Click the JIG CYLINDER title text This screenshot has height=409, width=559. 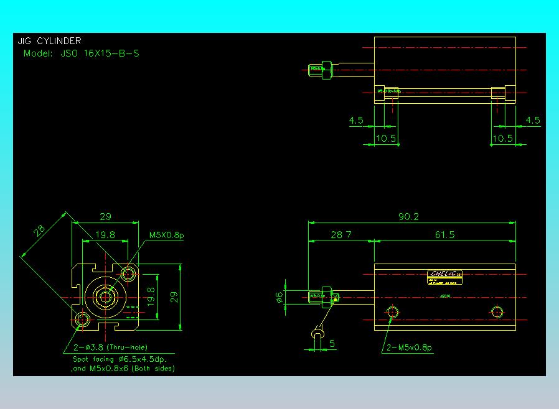coord(49,42)
